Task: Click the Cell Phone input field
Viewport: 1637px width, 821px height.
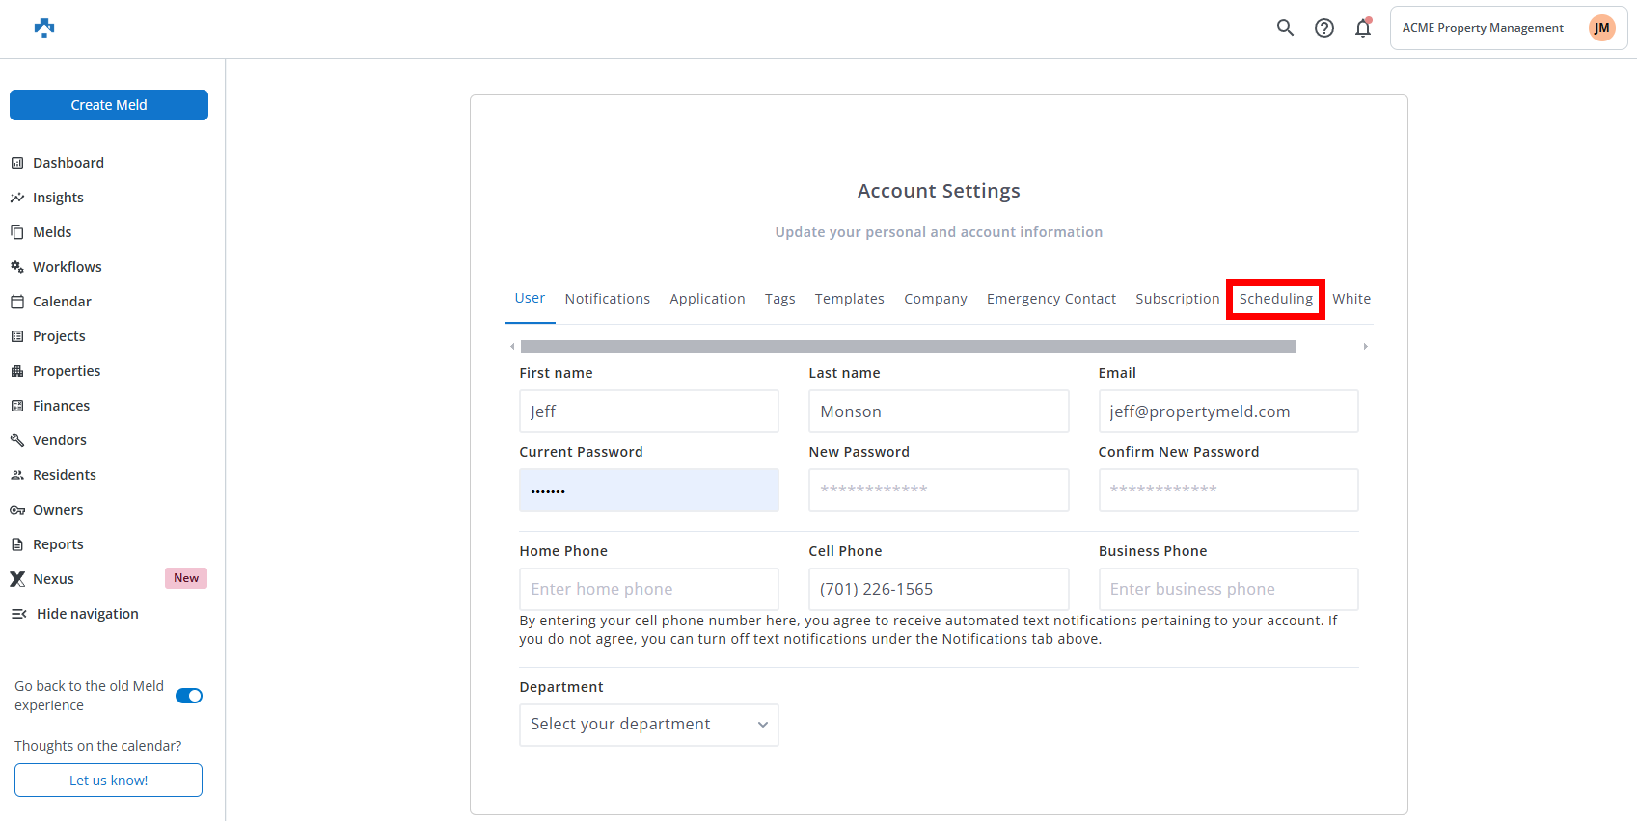Action: [938, 589]
